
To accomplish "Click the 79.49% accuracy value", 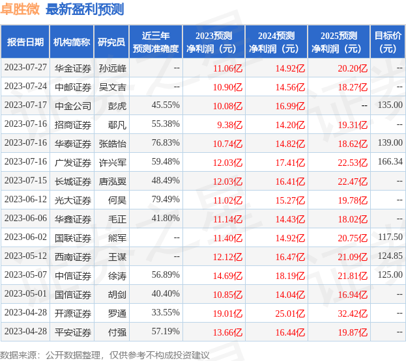I will point(166,199).
